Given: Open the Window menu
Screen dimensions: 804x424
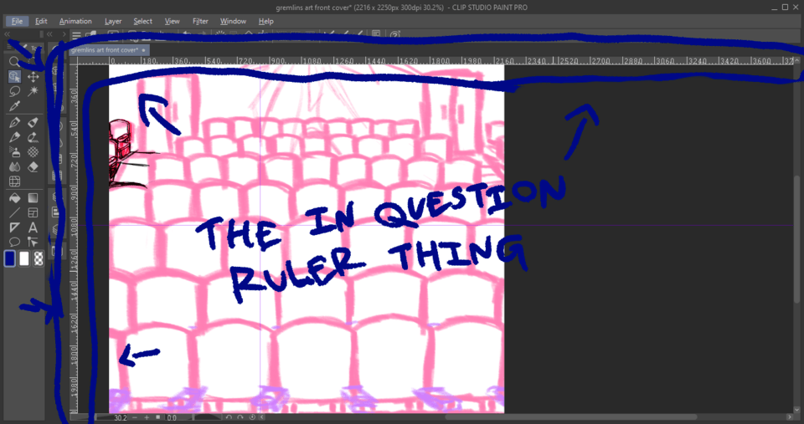Looking at the screenshot, I should 233,21.
